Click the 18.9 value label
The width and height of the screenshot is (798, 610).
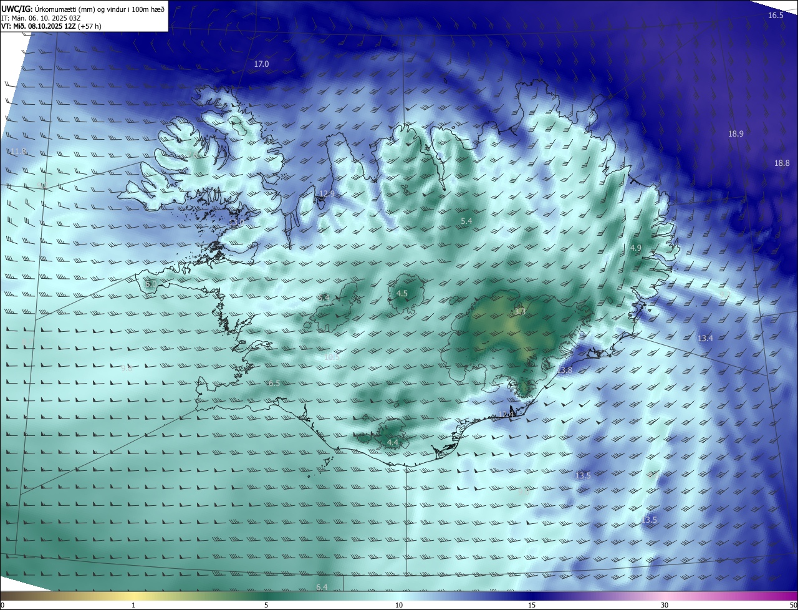coord(736,134)
